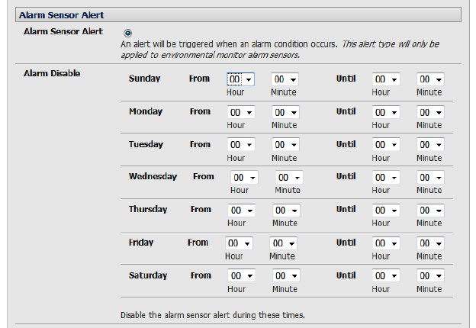
Task: Open Tuesday Until Hour dropdown
Action: click(x=386, y=145)
